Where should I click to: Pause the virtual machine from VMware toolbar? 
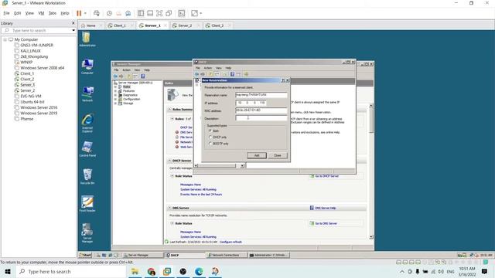pos(79,13)
